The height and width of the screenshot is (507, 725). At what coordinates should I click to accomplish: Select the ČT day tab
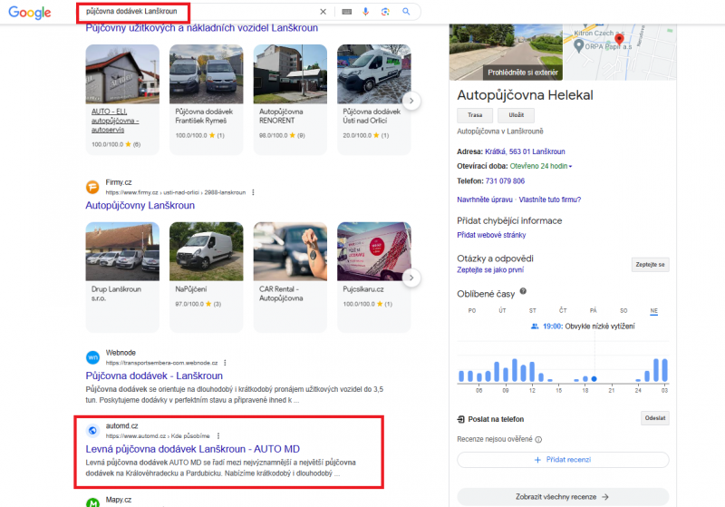[563, 311]
